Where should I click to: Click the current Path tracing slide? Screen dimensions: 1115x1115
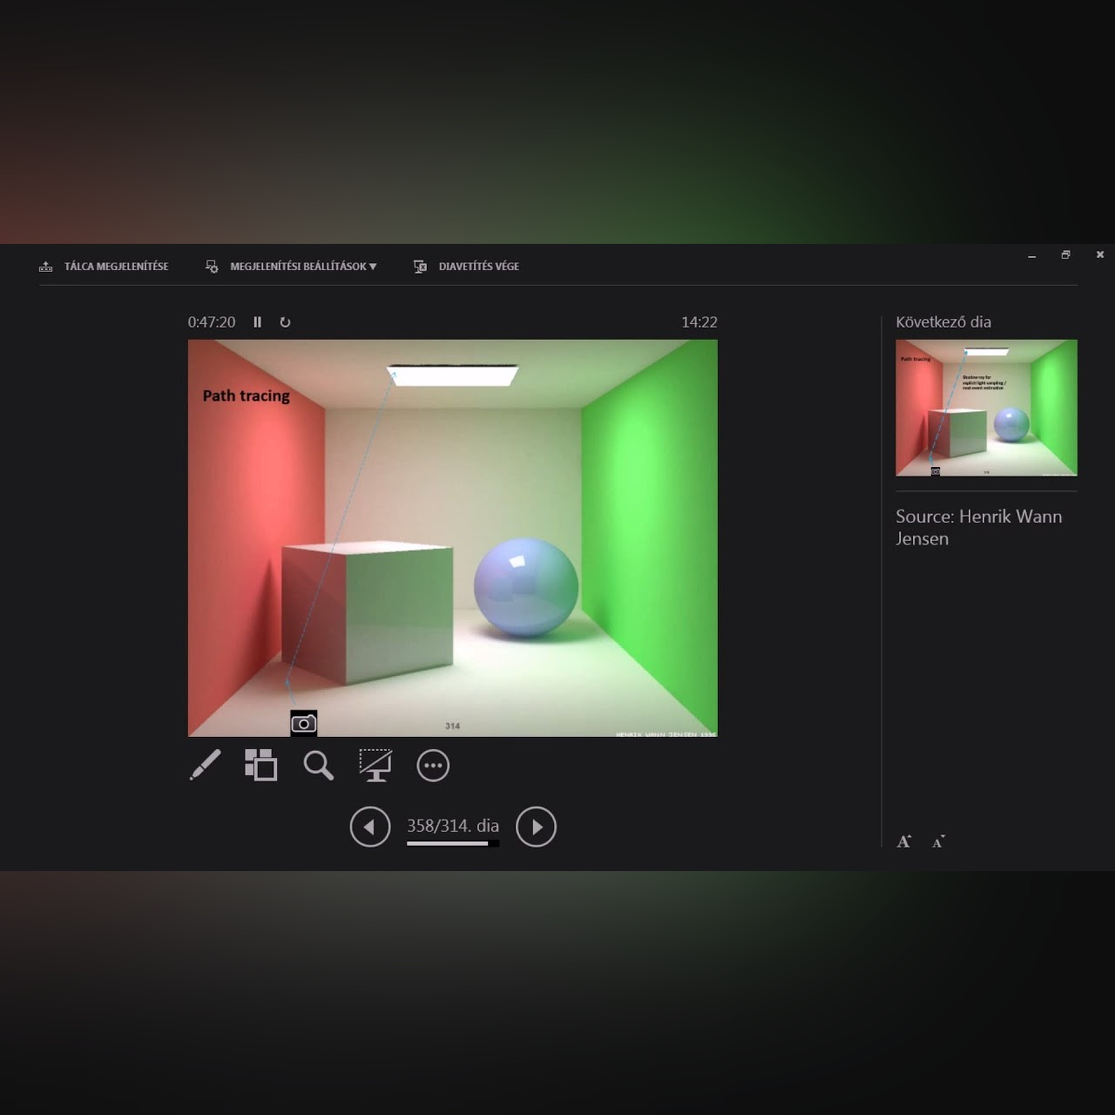(452, 538)
